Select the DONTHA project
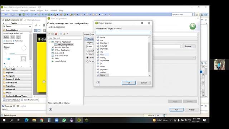The image size is (229, 129). point(104,49)
